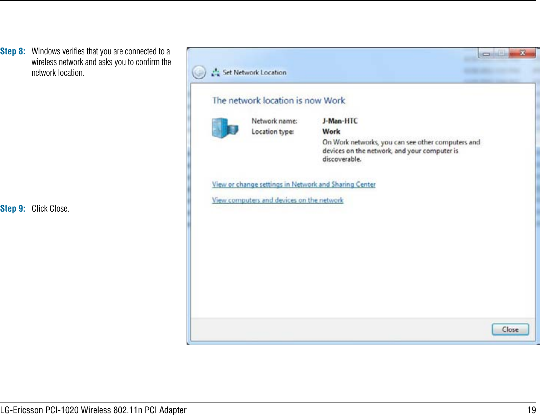
Task: Click the Location type label
Action: click(273, 132)
